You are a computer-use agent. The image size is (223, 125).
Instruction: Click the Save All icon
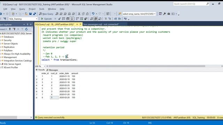pyautogui.click(x=34, y=14)
